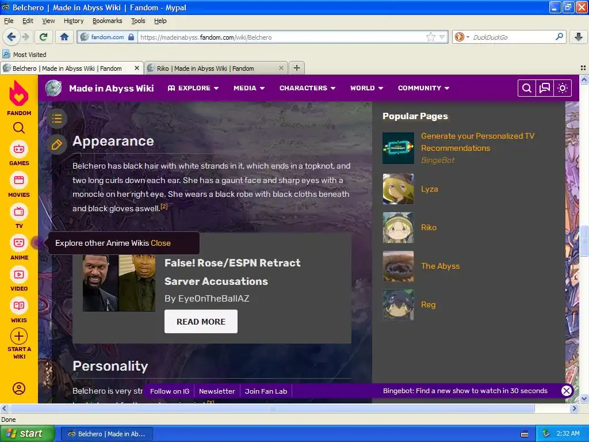
Task: Click the Start a Wiki plus icon
Action: [x=19, y=336]
